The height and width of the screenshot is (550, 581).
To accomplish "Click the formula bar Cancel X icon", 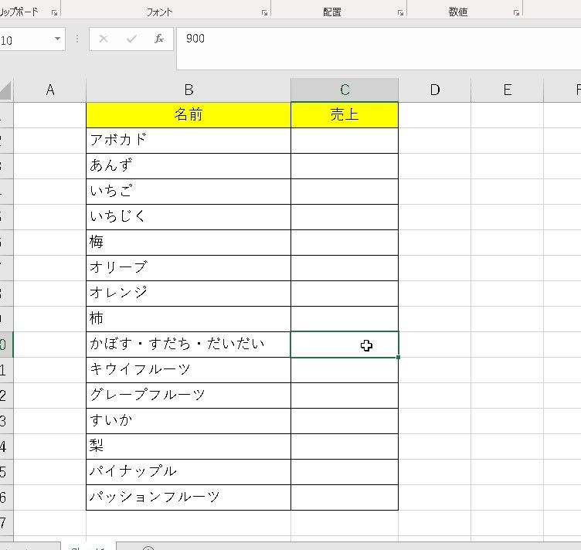I will pos(104,39).
